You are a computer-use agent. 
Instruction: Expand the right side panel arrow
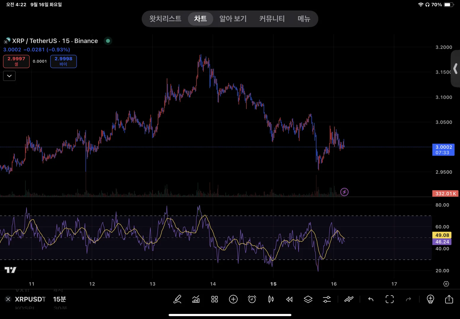point(455,69)
